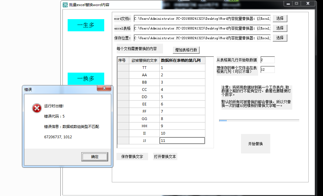Click the app icon in title bar
This screenshot has width=323, height=196.
click(65, 5)
